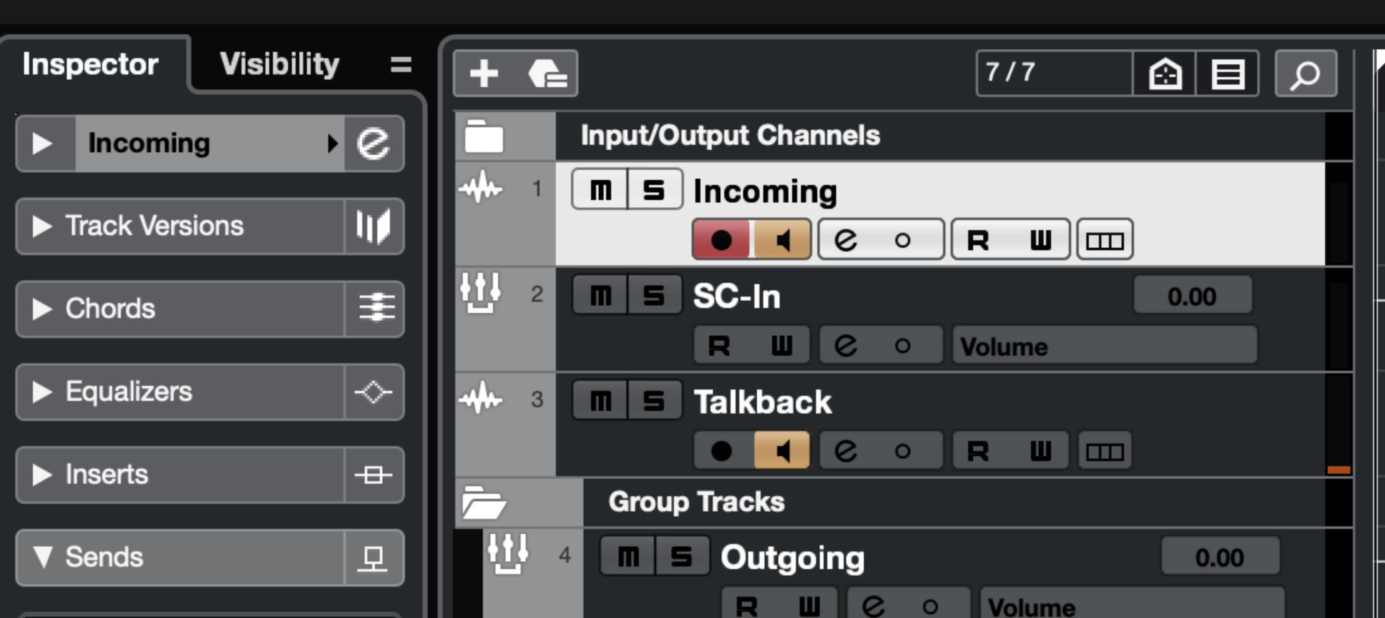
Task: Disable monitor on the Talkback track
Action: [782, 451]
